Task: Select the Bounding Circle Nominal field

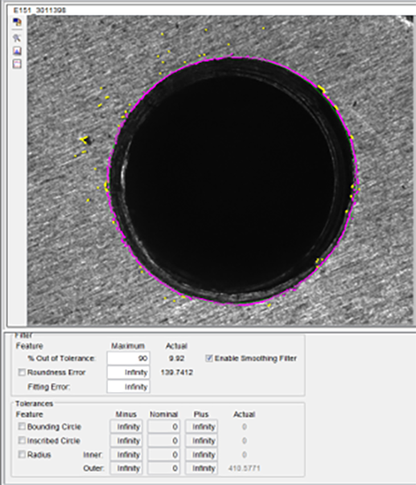Action: (164, 427)
